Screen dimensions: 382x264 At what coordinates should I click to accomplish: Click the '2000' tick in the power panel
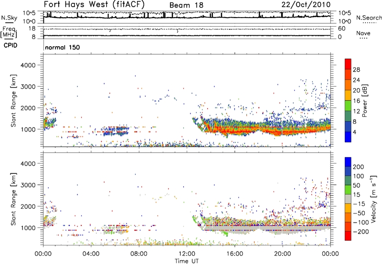[x=28, y=108]
